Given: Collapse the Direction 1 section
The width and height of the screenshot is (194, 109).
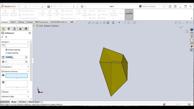Looking at the screenshot, I should click(x=28, y=42).
